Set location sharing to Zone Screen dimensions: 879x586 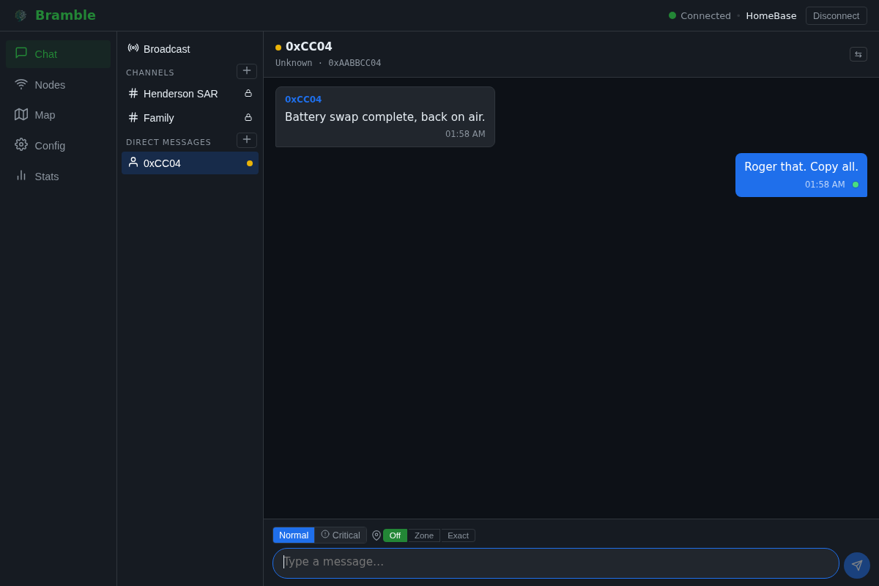click(424, 535)
